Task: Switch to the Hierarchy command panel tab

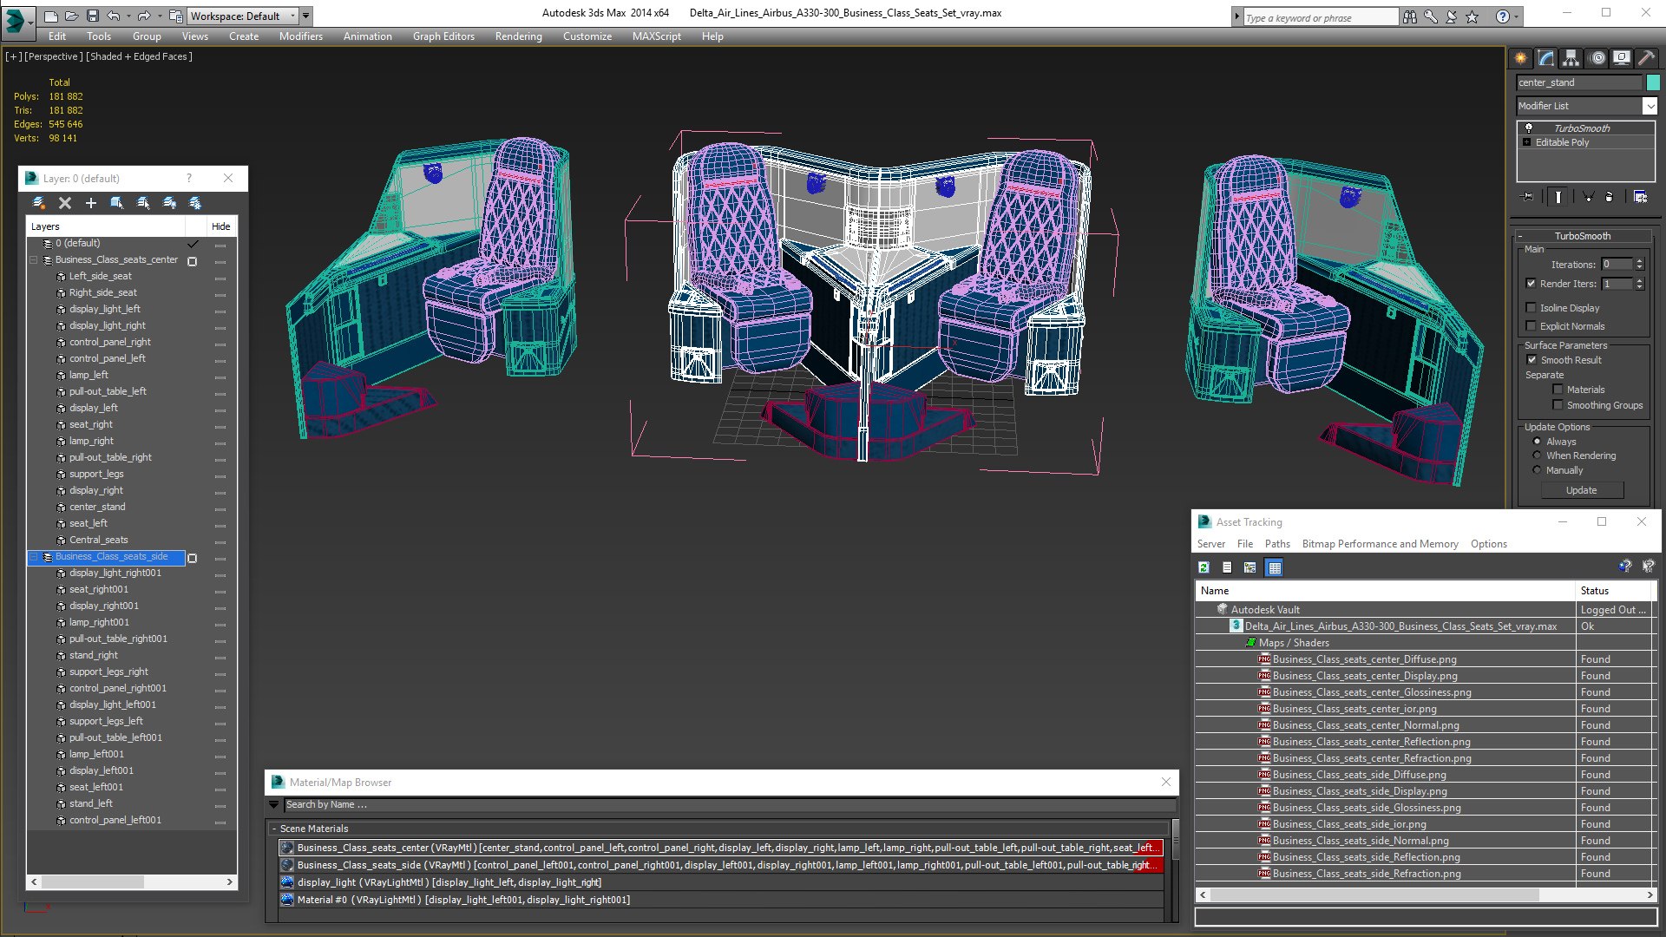Action: click(x=1571, y=58)
